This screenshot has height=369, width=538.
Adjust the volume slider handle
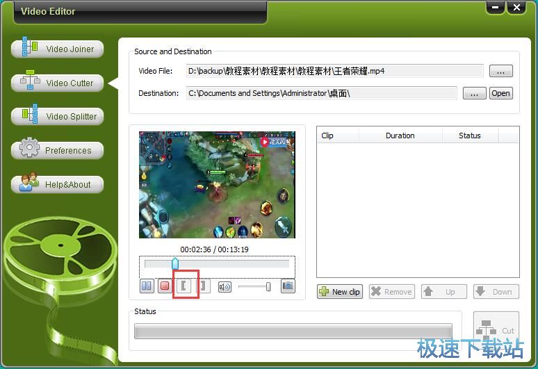(x=268, y=287)
